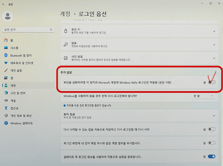Select the Home (홈) house icon
This screenshot has width=223, height=166.
(6, 40)
